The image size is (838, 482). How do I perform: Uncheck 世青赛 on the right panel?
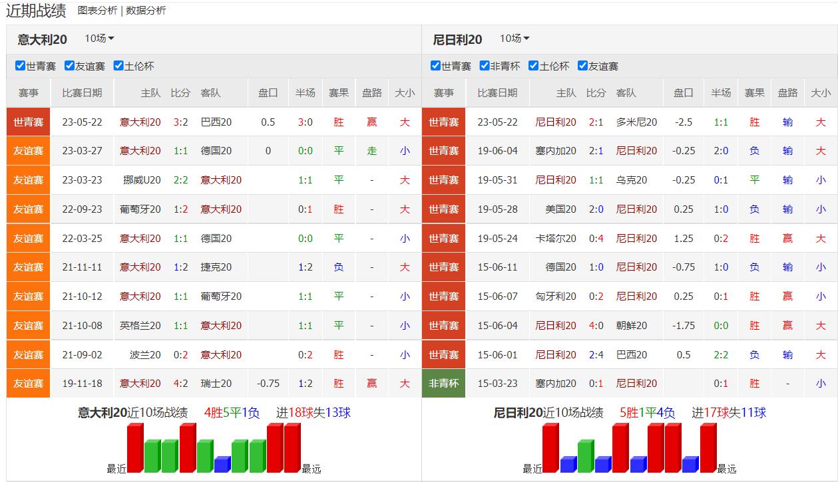(435, 65)
